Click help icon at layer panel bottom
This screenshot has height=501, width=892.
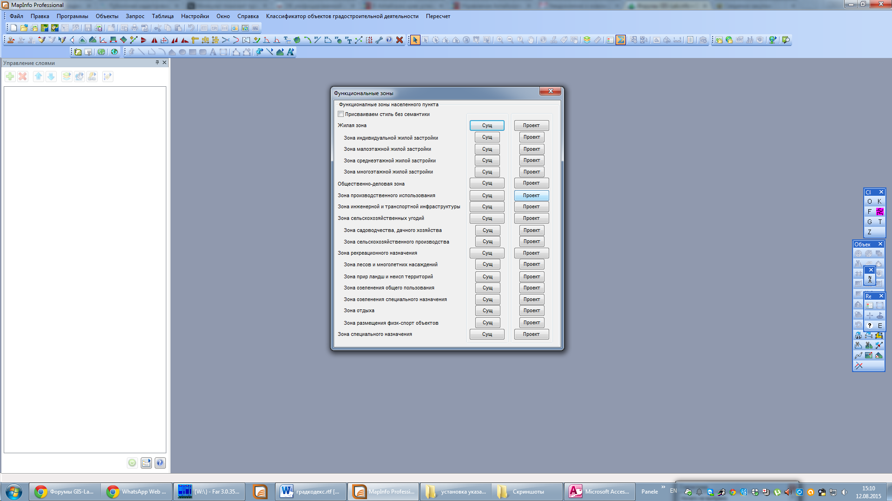click(x=160, y=463)
